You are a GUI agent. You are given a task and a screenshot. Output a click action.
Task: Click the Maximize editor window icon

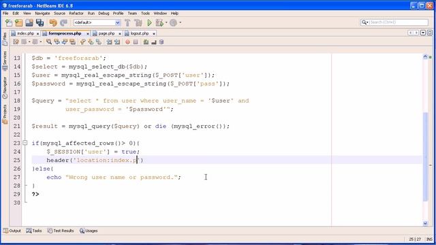[x=430, y=33]
